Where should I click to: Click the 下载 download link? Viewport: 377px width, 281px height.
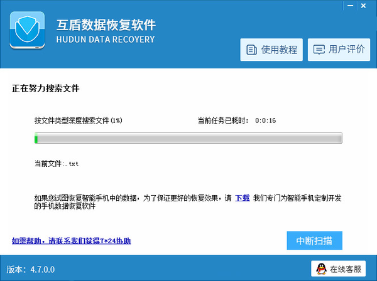[242, 198]
